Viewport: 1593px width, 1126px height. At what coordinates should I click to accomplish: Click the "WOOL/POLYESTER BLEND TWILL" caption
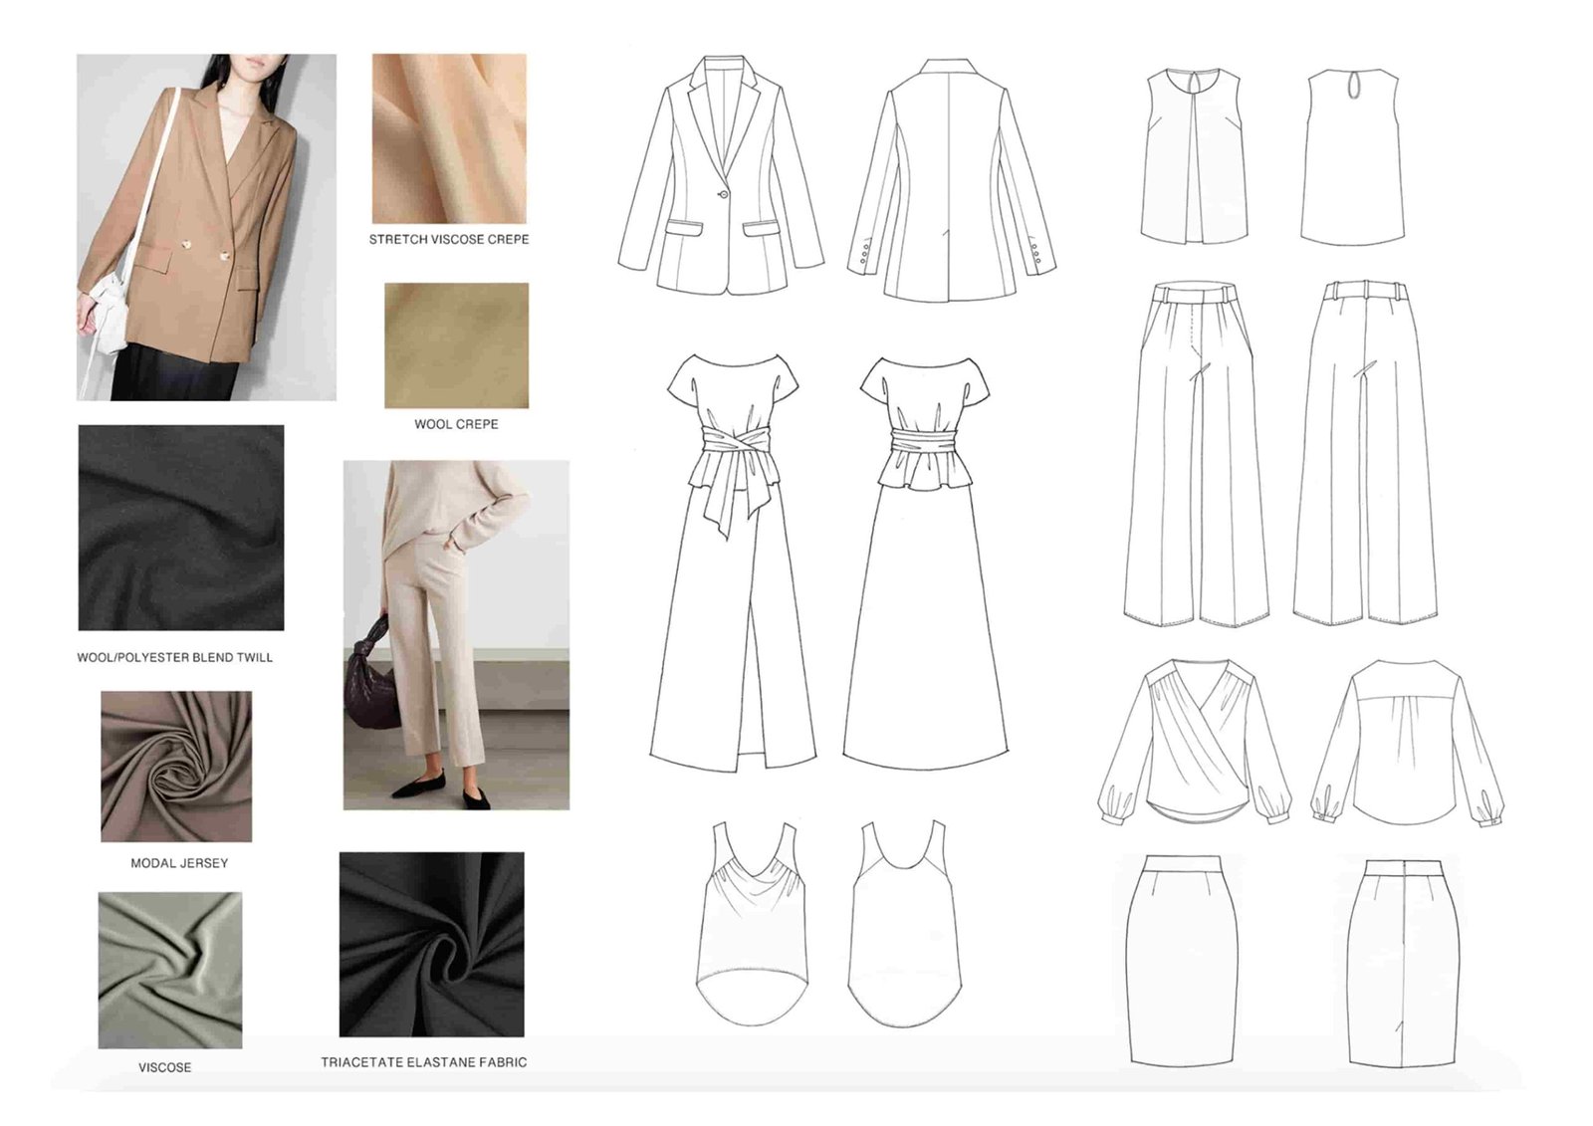click(175, 657)
